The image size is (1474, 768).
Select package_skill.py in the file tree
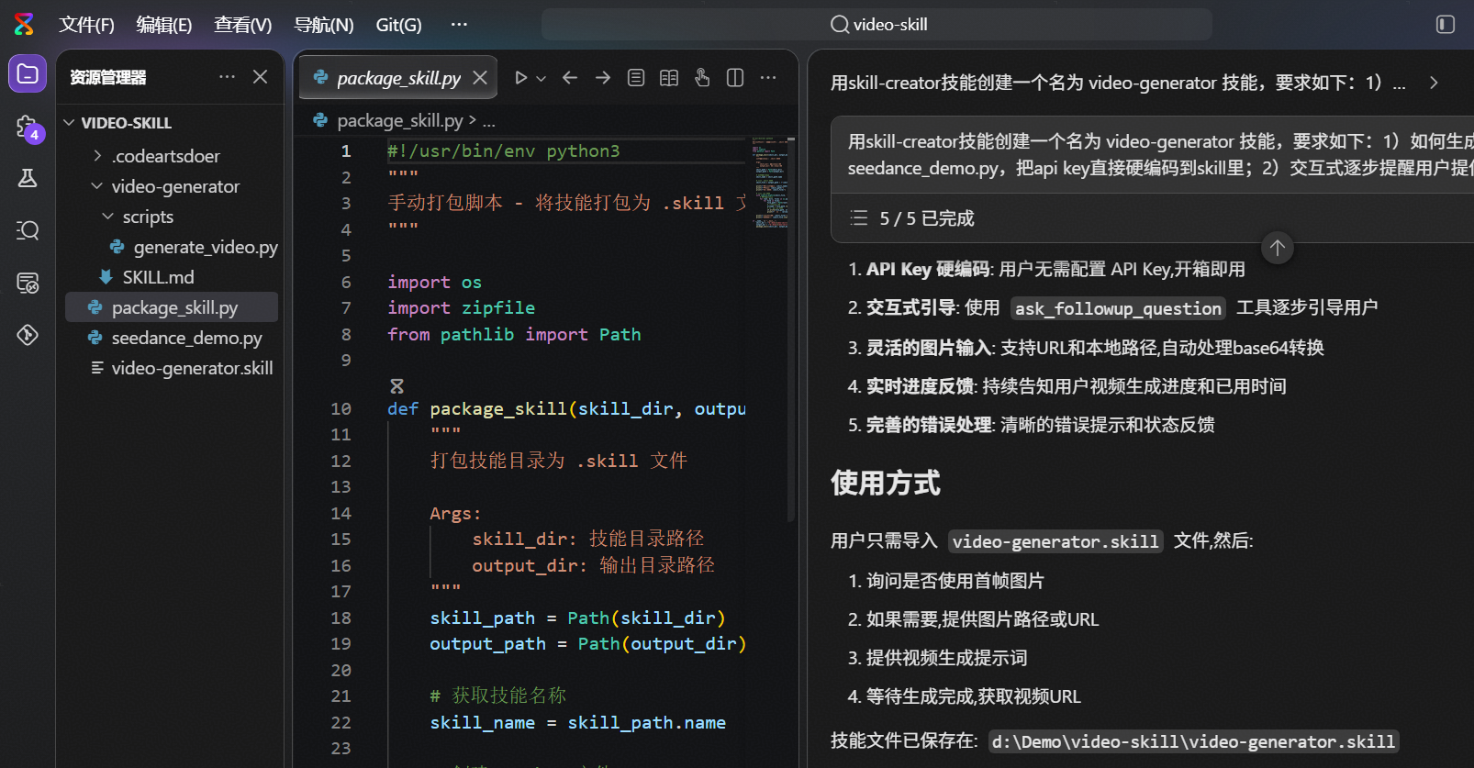point(172,307)
